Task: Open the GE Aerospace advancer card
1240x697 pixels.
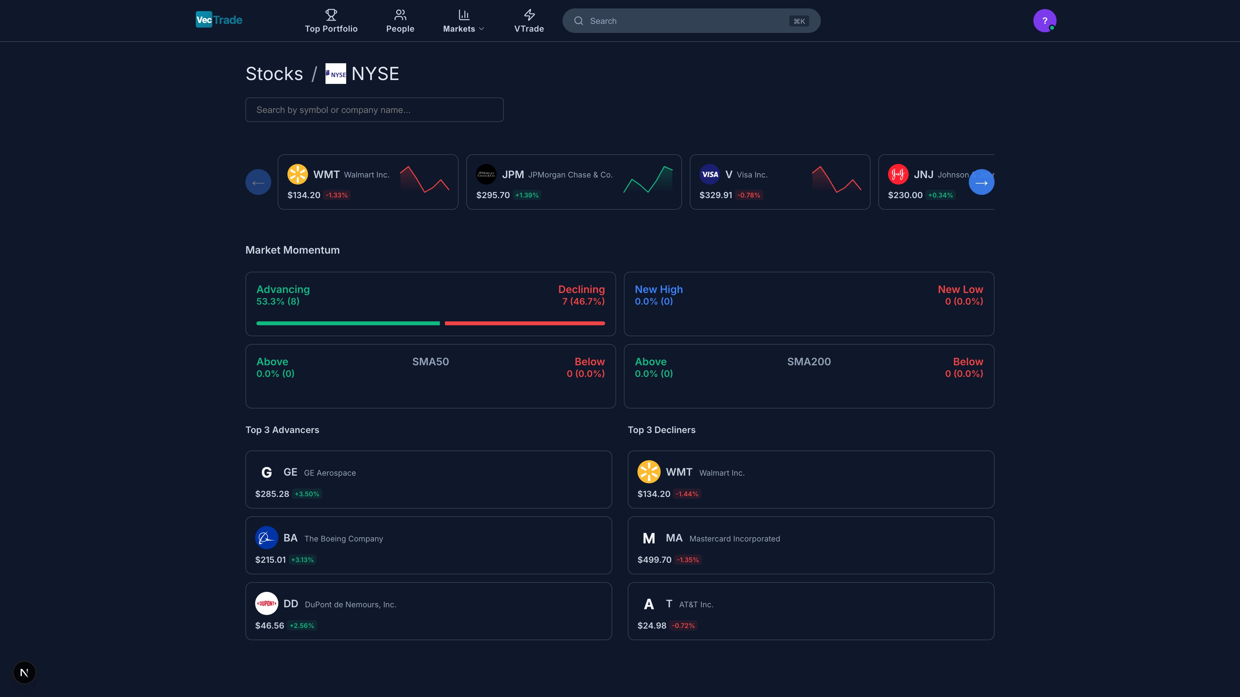Action: click(x=429, y=480)
